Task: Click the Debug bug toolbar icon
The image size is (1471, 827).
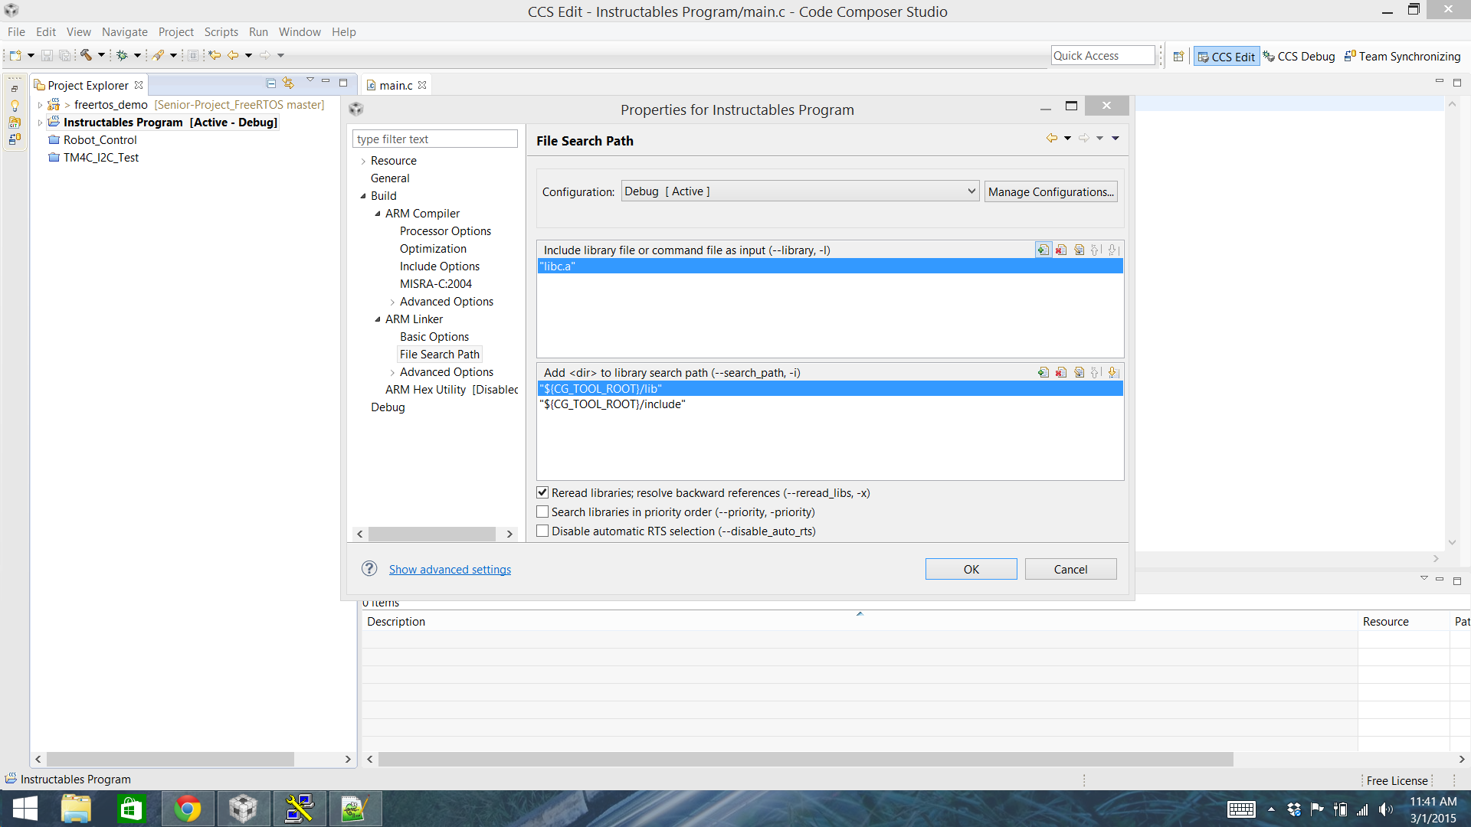Action: 122,55
